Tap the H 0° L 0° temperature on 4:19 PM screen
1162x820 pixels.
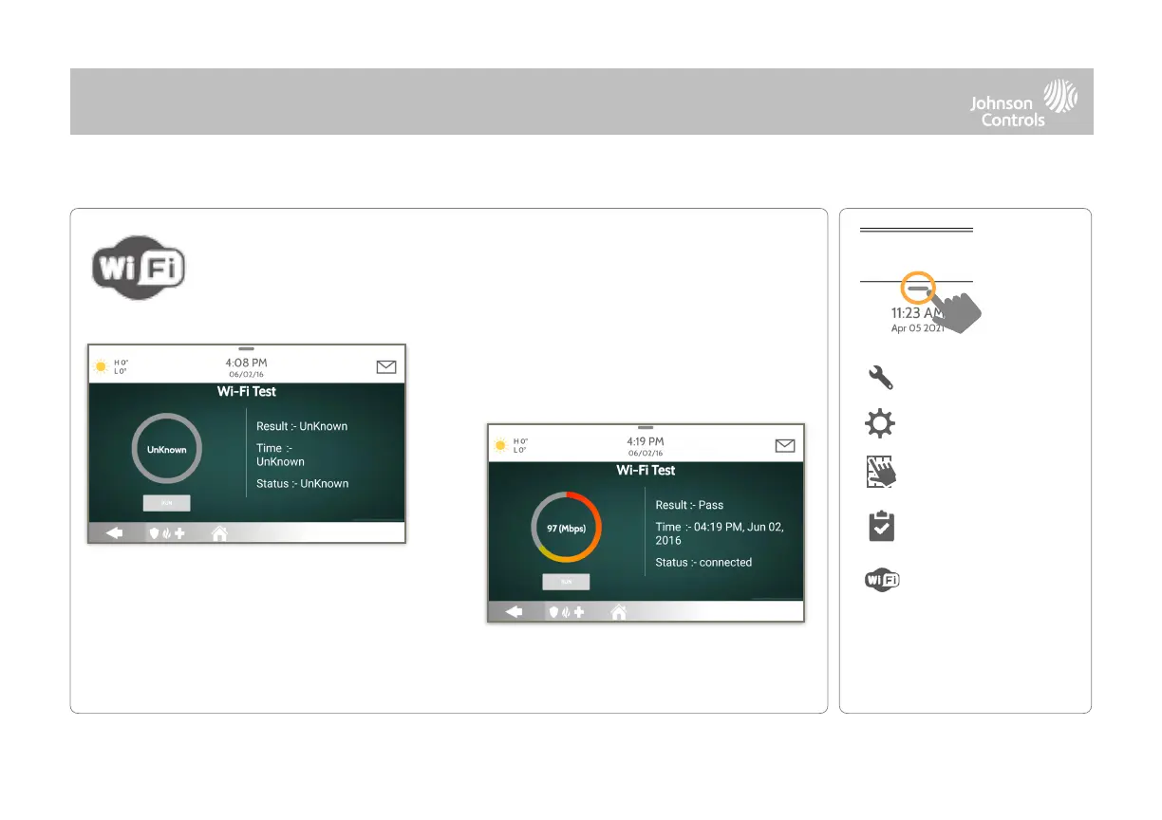[x=520, y=446]
